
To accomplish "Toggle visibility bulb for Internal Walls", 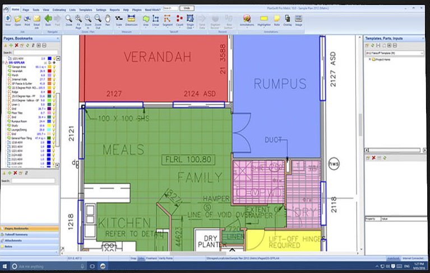I will (x=54, y=79).
